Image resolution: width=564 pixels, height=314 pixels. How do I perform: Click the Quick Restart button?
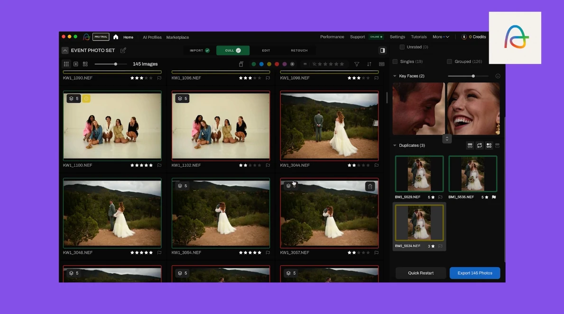pyautogui.click(x=421, y=273)
